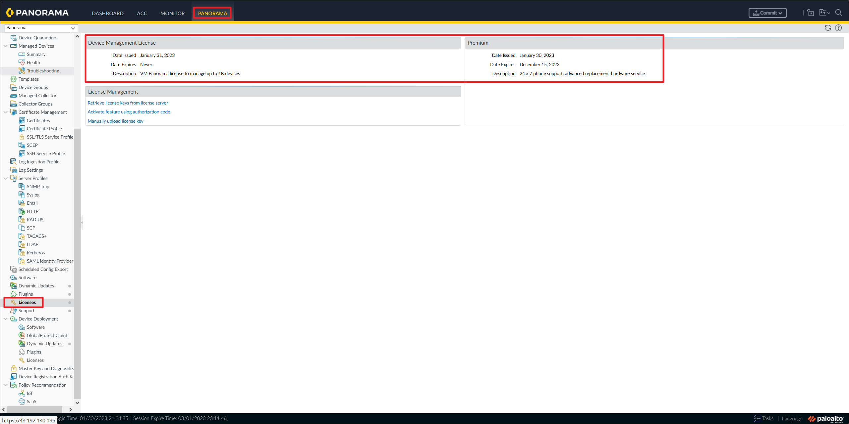This screenshot has width=849, height=424.
Task: Click the Collector Groups icon
Action: pos(14,104)
